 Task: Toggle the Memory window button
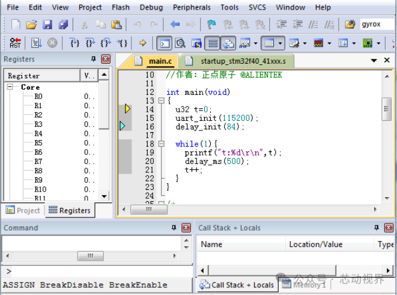point(269,43)
